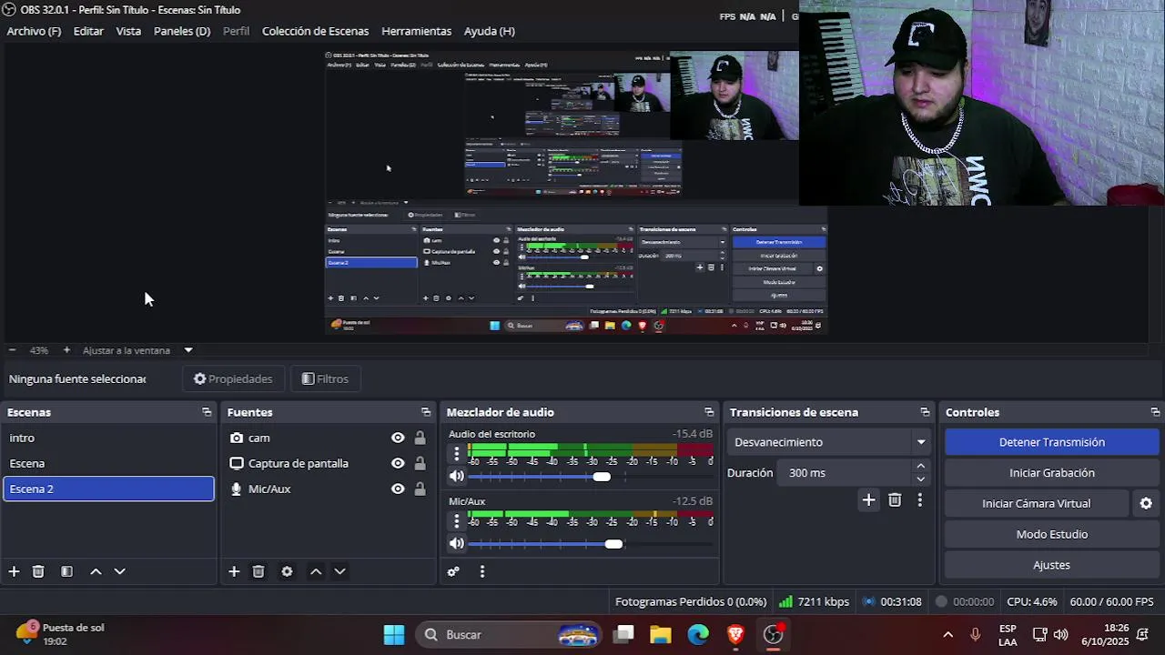Open File Explorer from taskbar
This screenshot has height=655, width=1165.
click(661, 635)
